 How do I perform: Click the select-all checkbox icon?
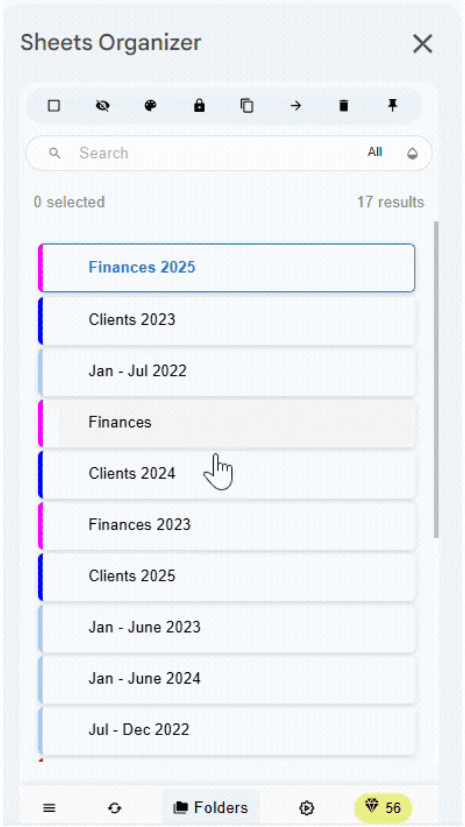54,106
